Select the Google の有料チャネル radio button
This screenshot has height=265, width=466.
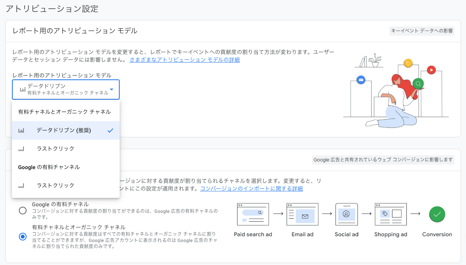click(x=23, y=211)
